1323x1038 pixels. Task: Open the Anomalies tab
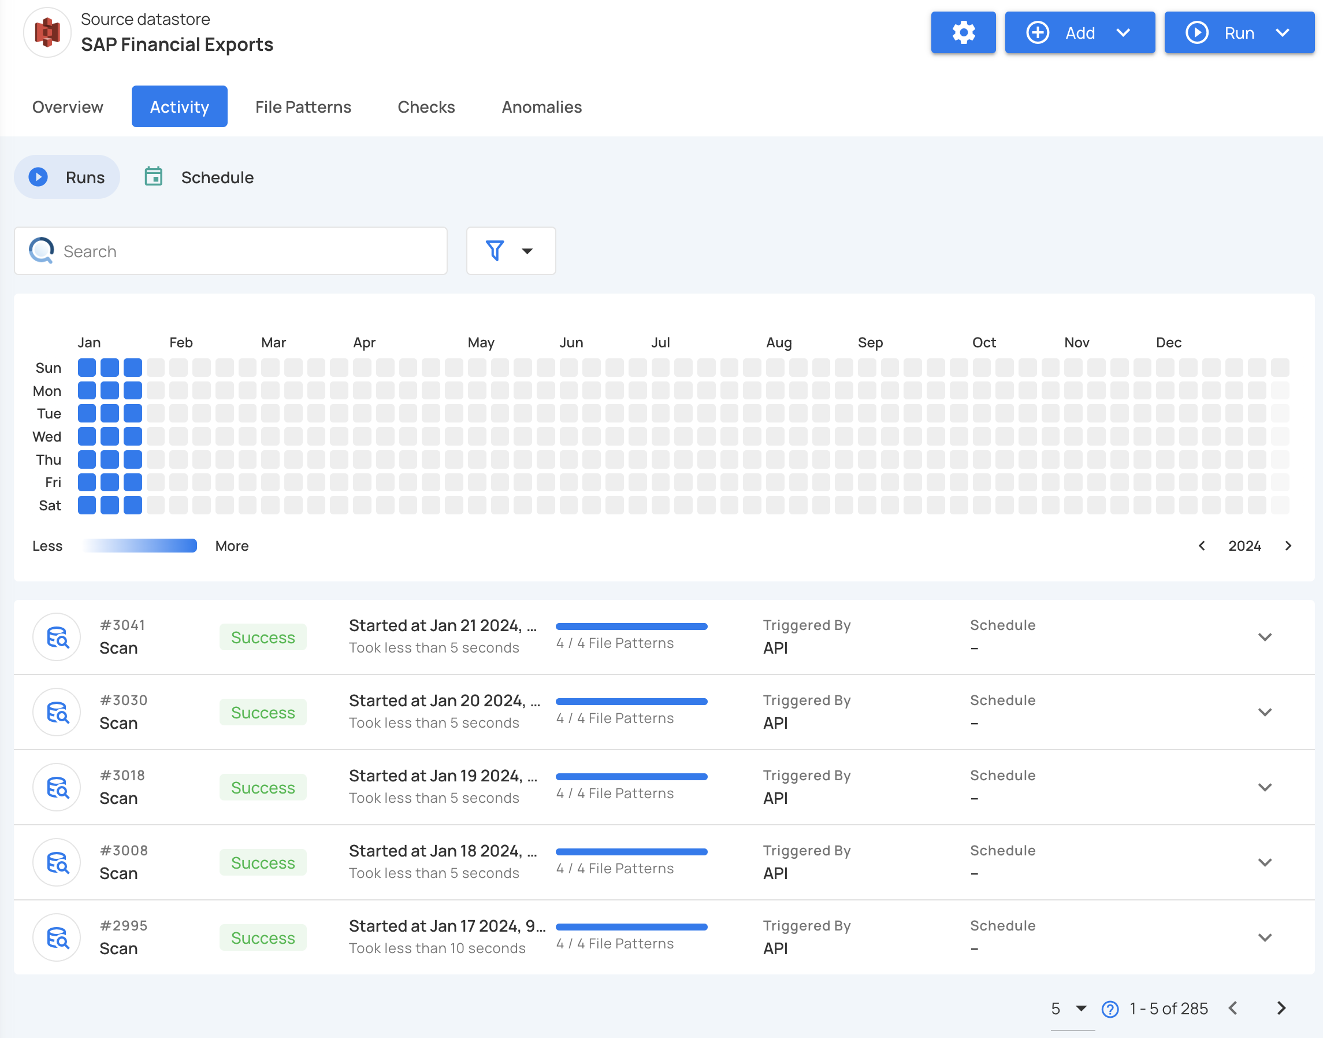point(541,107)
